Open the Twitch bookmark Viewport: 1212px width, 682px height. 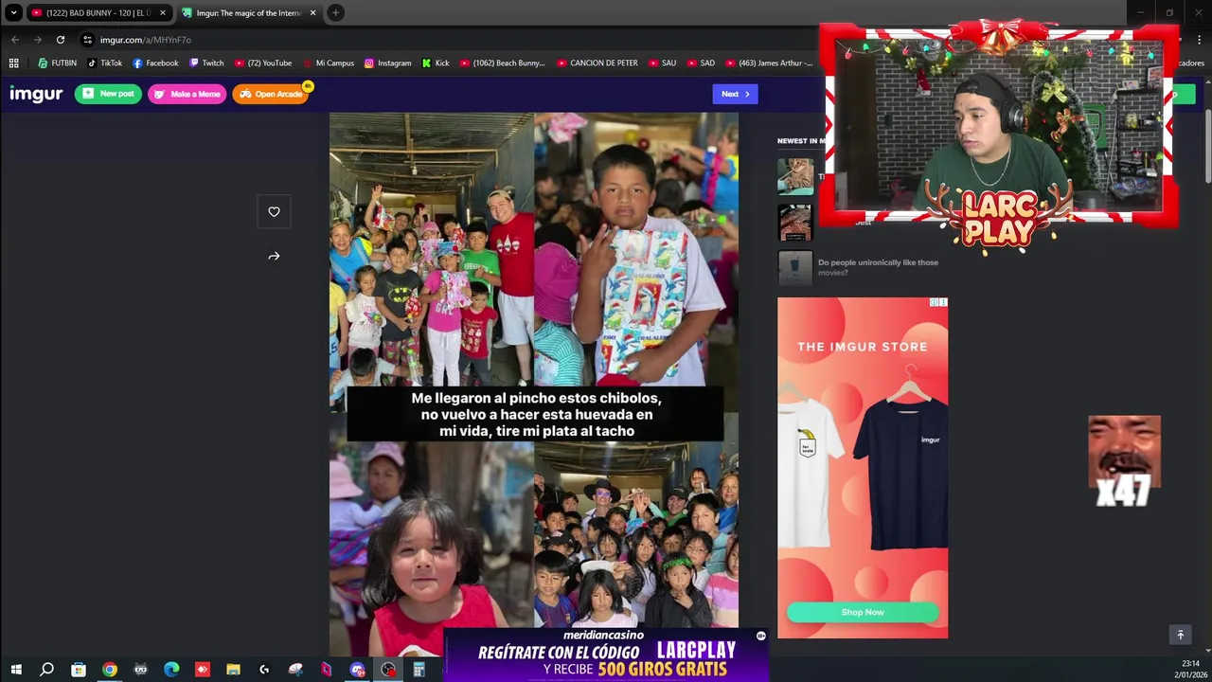click(x=206, y=63)
